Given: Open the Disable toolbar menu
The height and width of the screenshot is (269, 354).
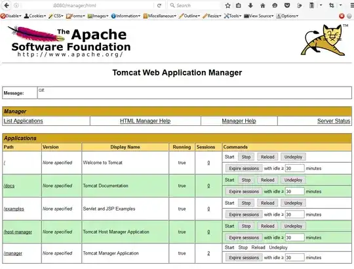Looking at the screenshot, I should 11,16.
